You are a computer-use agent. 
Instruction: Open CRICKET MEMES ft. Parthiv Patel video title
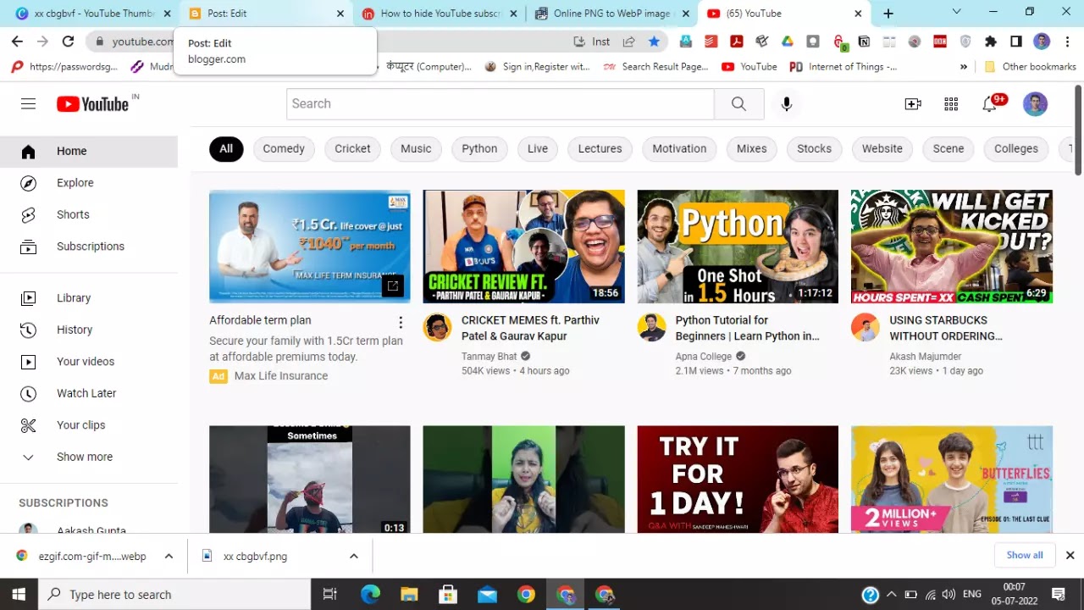(530, 328)
